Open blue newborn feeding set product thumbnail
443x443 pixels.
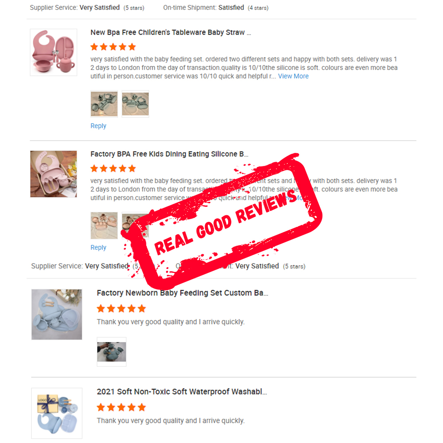[57, 315]
